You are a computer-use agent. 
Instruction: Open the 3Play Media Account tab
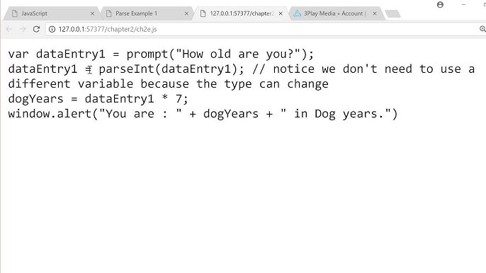(334, 13)
